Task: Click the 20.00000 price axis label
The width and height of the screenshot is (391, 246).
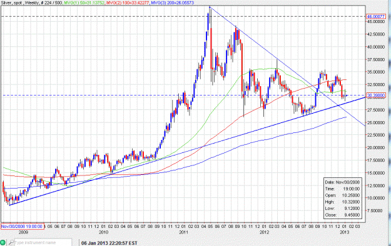Action: point(376,147)
